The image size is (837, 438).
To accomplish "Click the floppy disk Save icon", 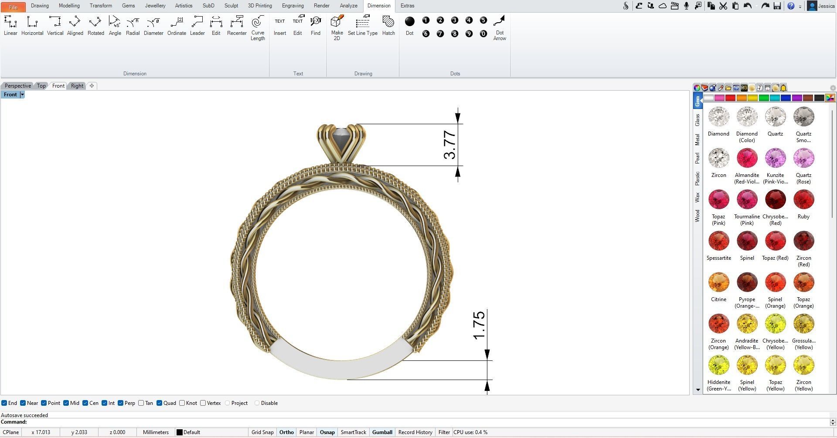I will [777, 6].
